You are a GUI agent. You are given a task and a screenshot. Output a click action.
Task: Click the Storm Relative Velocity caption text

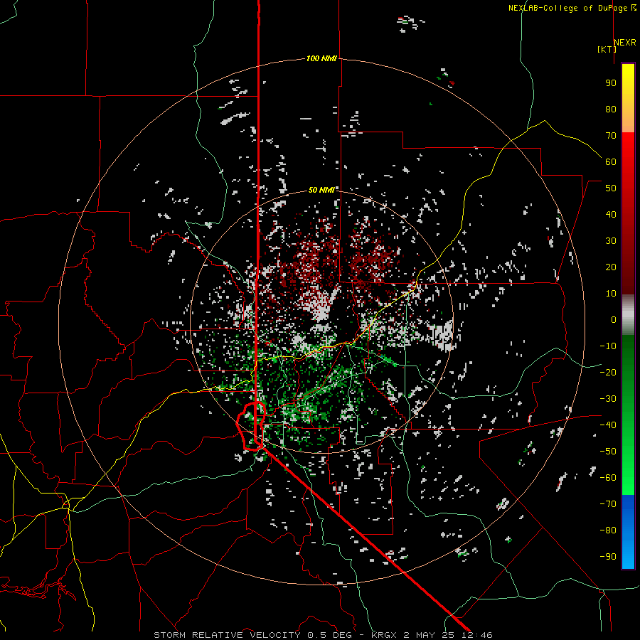coord(323,635)
